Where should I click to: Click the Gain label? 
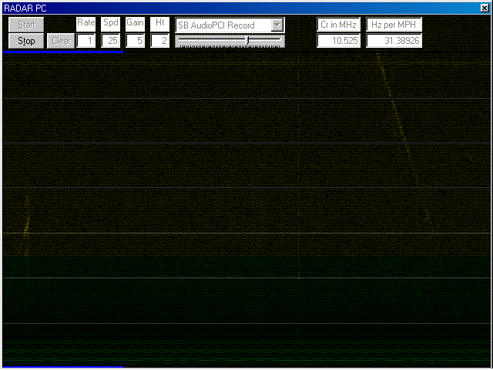(x=136, y=22)
